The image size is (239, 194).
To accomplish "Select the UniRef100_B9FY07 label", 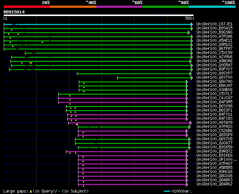I will (214, 69).
